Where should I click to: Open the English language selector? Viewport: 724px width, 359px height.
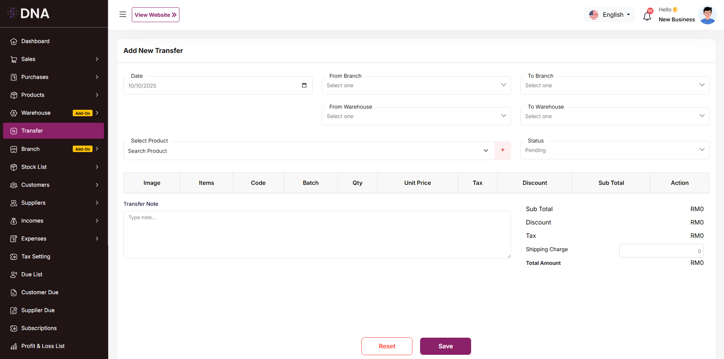[x=609, y=14]
